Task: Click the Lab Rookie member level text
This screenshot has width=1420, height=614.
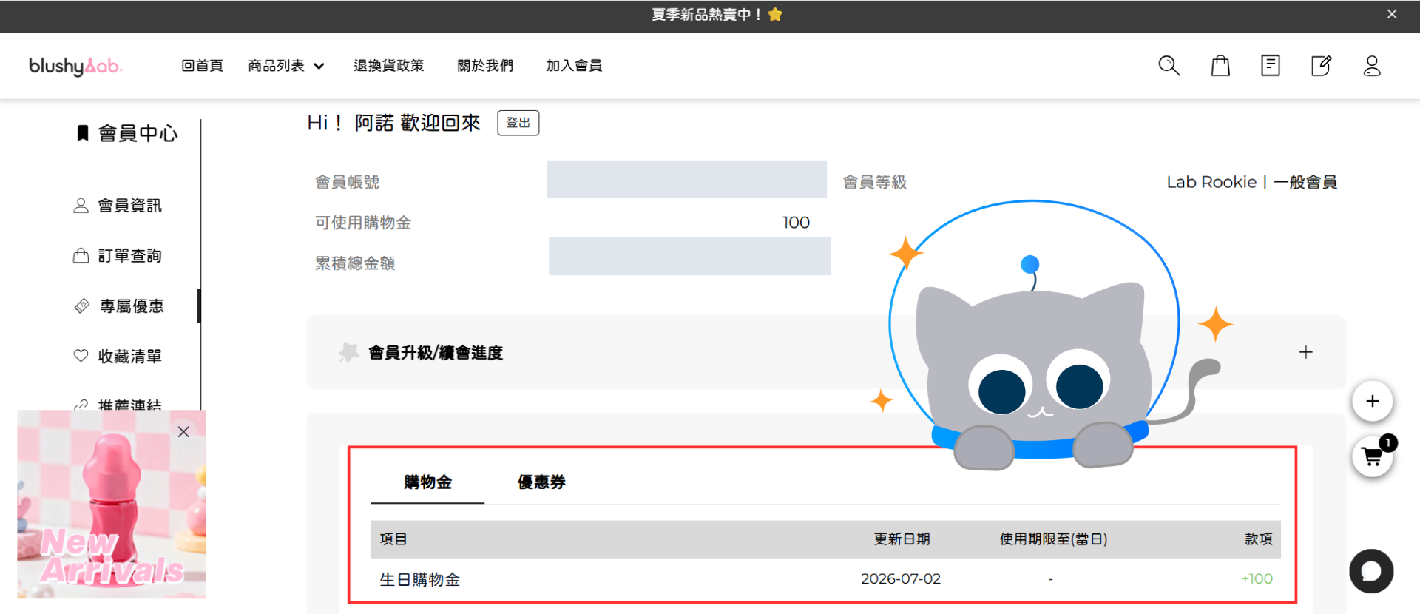Action: 1251,182
